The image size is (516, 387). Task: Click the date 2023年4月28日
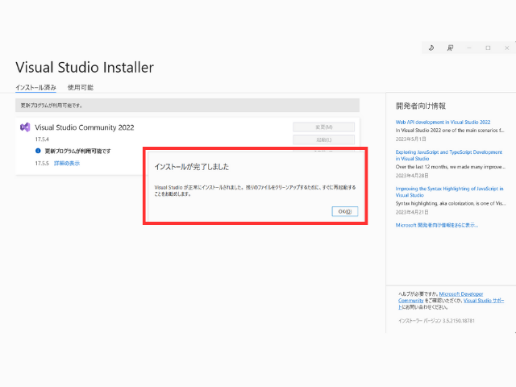click(412, 176)
